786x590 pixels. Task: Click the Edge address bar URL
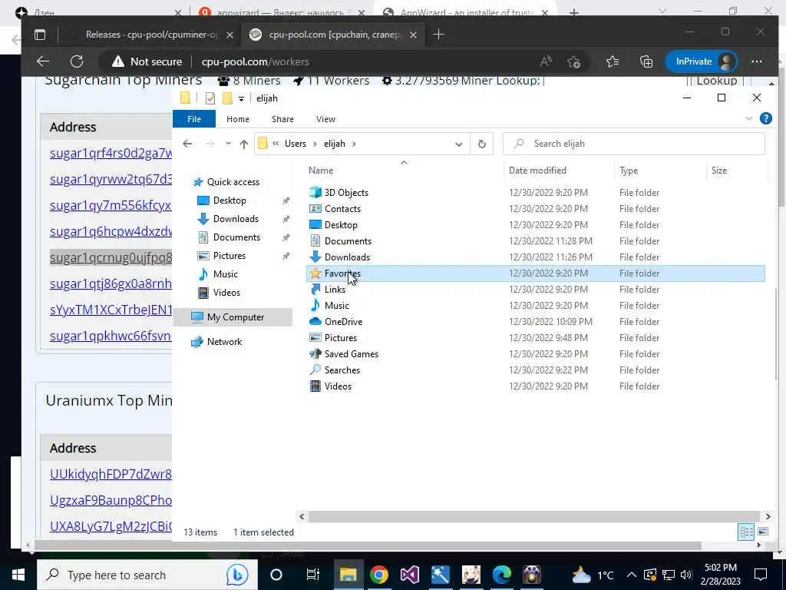(255, 61)
